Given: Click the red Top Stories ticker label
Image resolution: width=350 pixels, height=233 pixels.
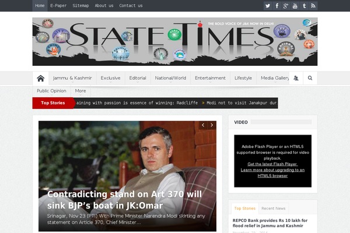Looking at the screenshot, I should point(53,103).
